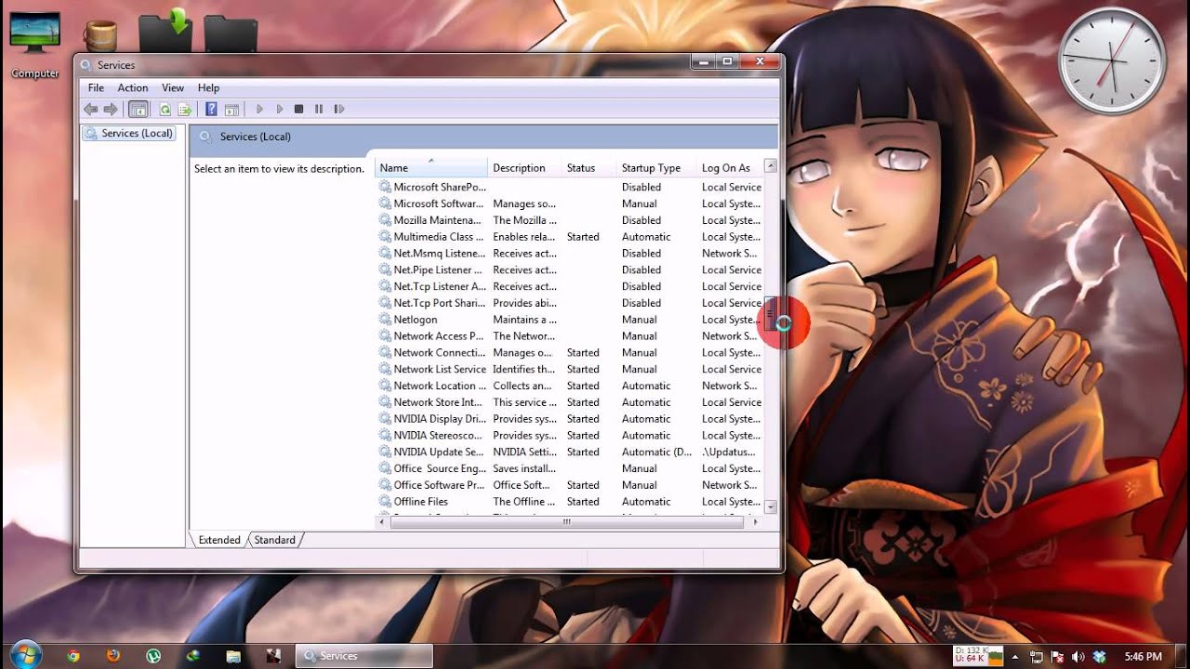The width and height of the screenshot is (1190, 669).
Task: Open Google Chrome from the taskbar
Action: click(x=73, y=655)
